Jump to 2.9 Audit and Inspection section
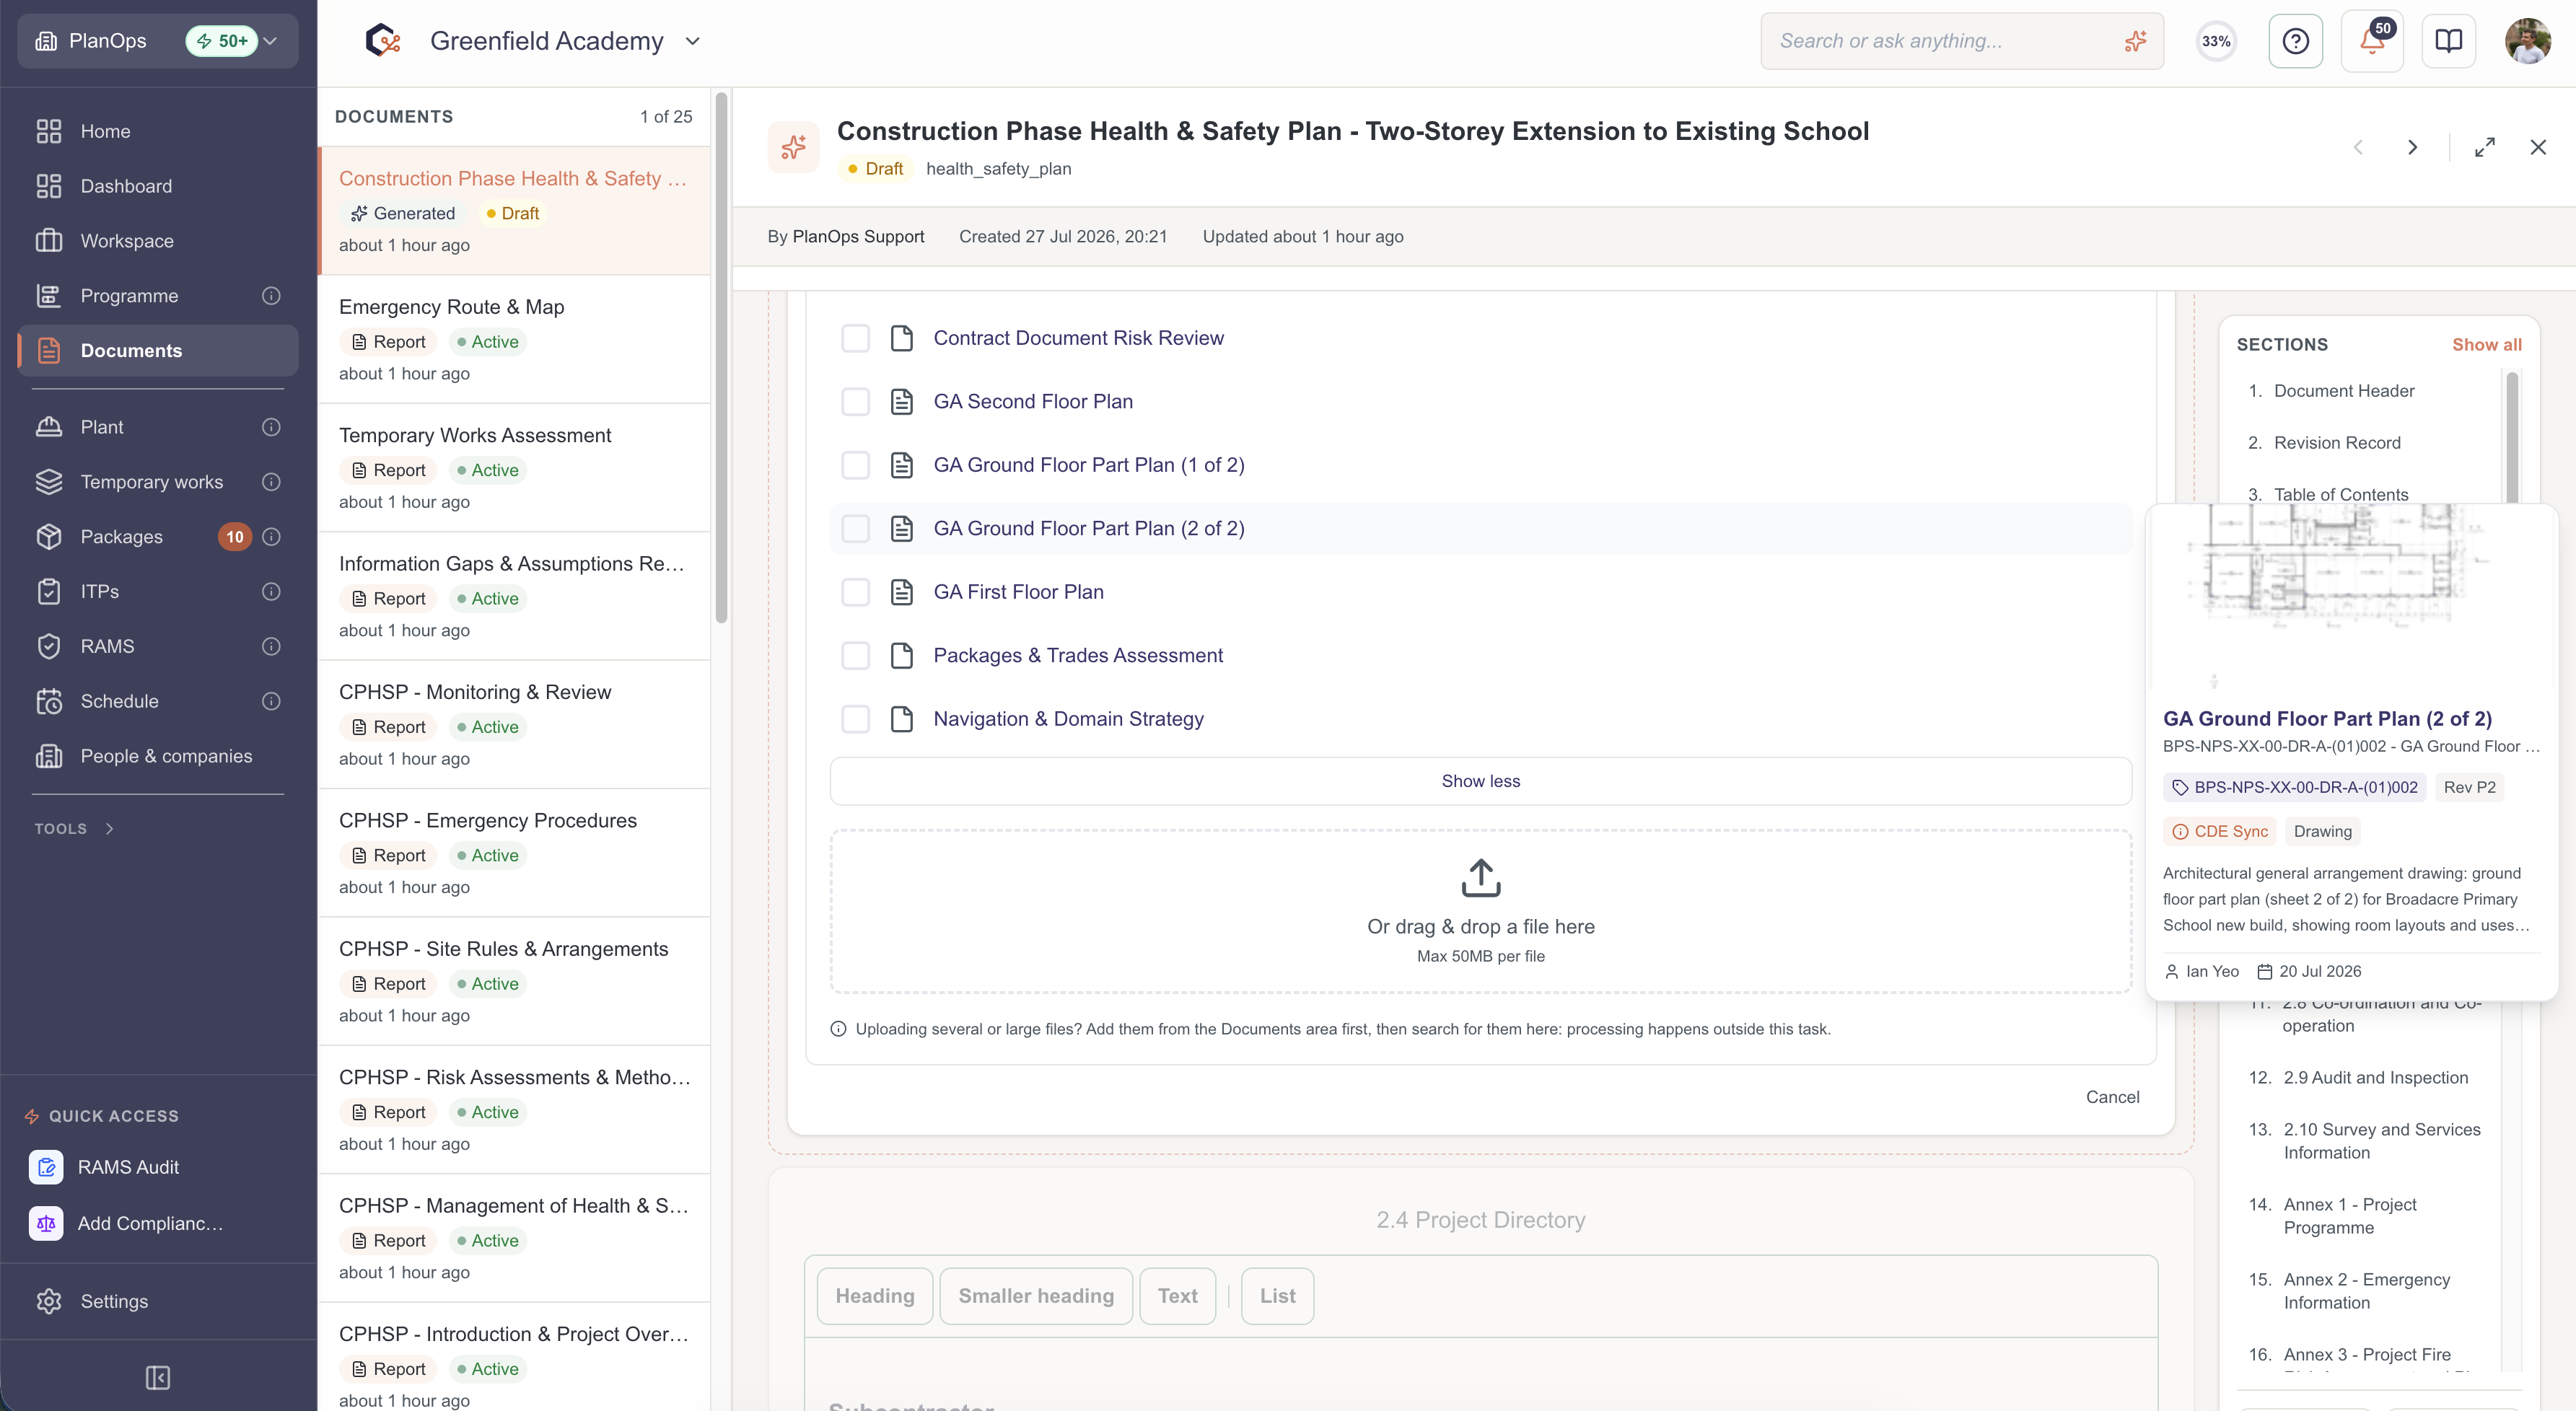This screenshot has height=1411, width=2576. click(x=2375, y=1078)
